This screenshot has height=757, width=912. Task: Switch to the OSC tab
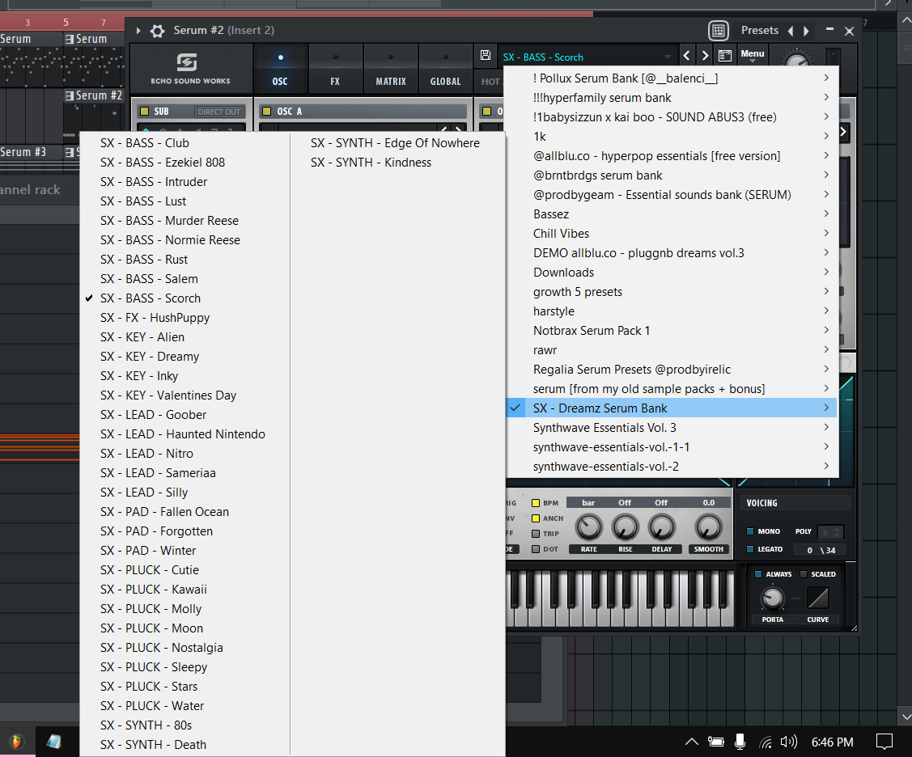pyautogui.click(x=280, y=69)
